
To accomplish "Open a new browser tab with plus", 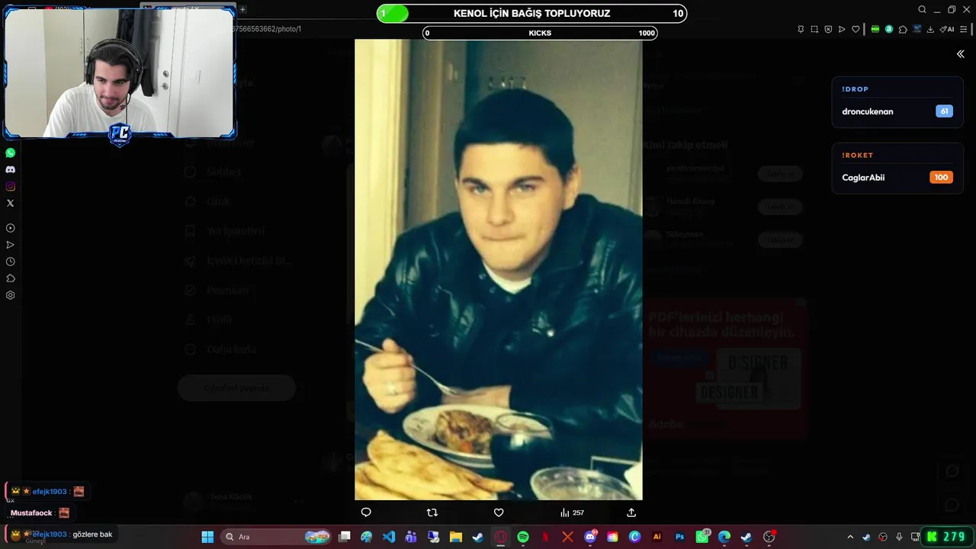I will tap(242, 10).
